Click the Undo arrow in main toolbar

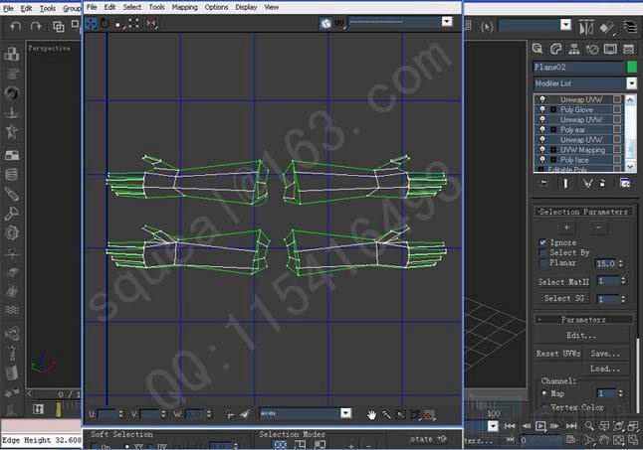(x=16, y=26)
